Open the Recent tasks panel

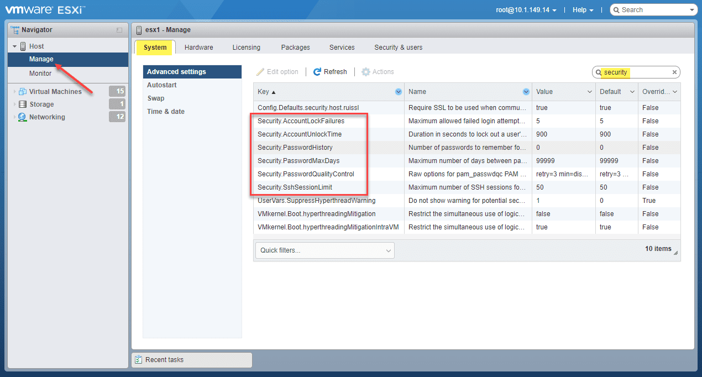pos(192,360)
